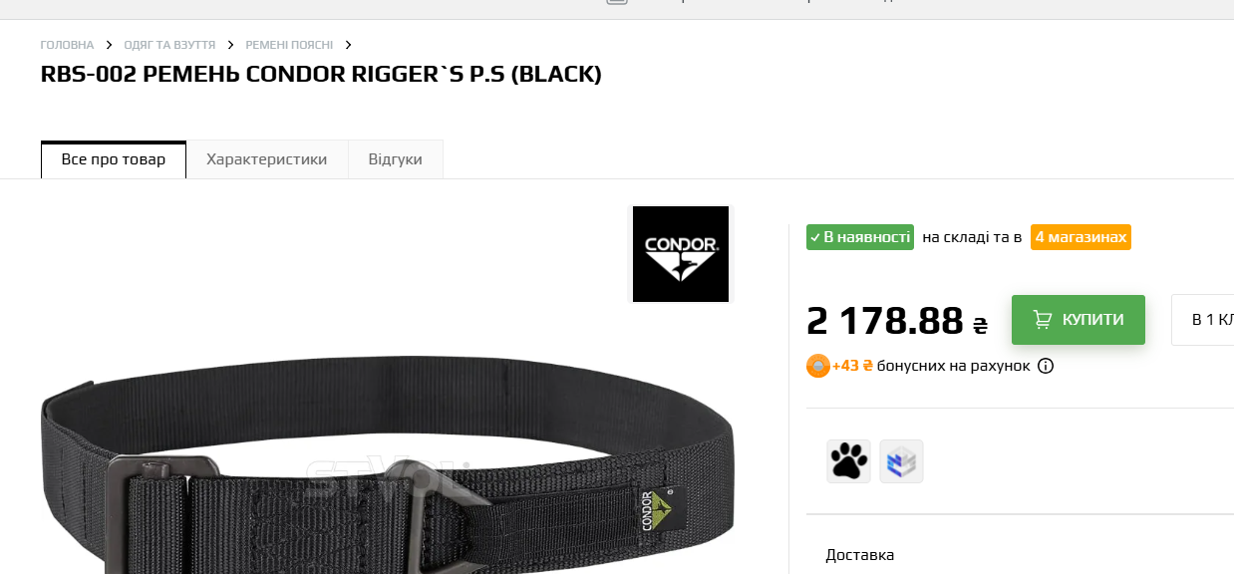Buy the belt with Купити button

pos(1079,320)
